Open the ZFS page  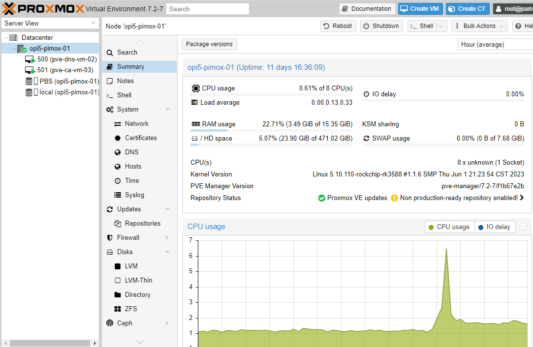[140, 309]
